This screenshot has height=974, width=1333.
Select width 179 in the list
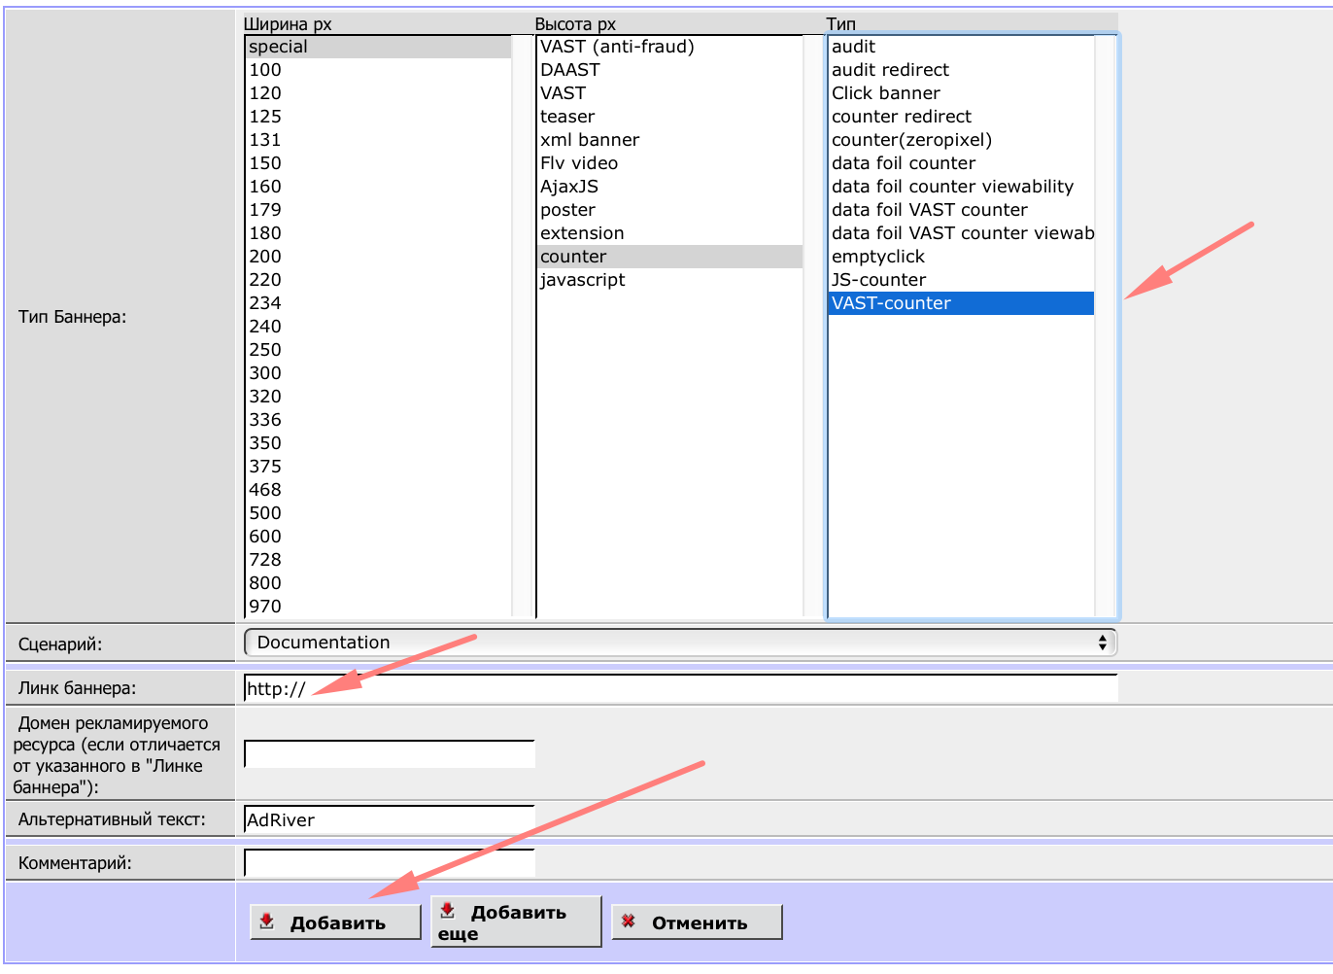[x=378, y=210]
